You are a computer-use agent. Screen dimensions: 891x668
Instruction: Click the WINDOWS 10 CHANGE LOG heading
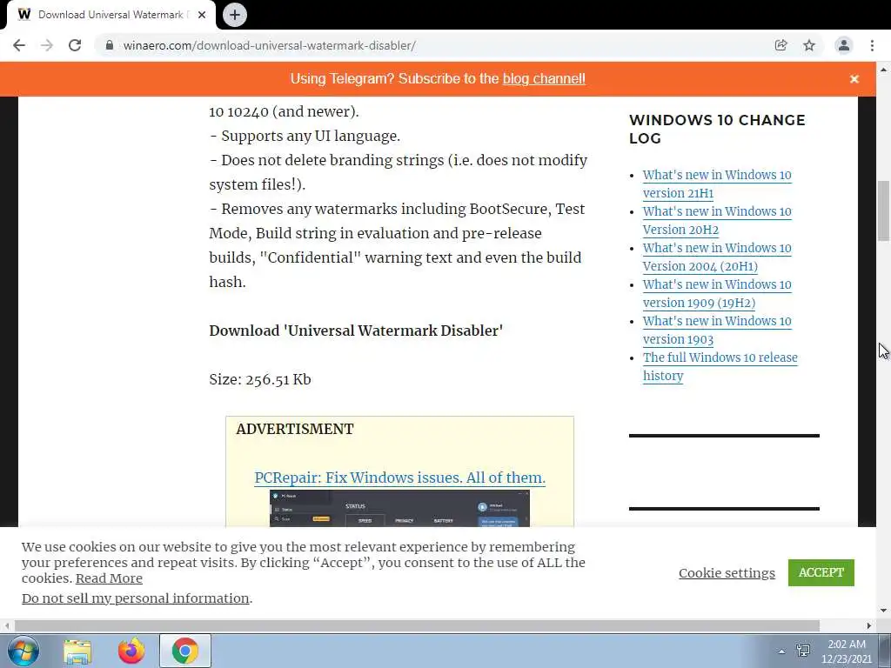[x=717, y=129]
